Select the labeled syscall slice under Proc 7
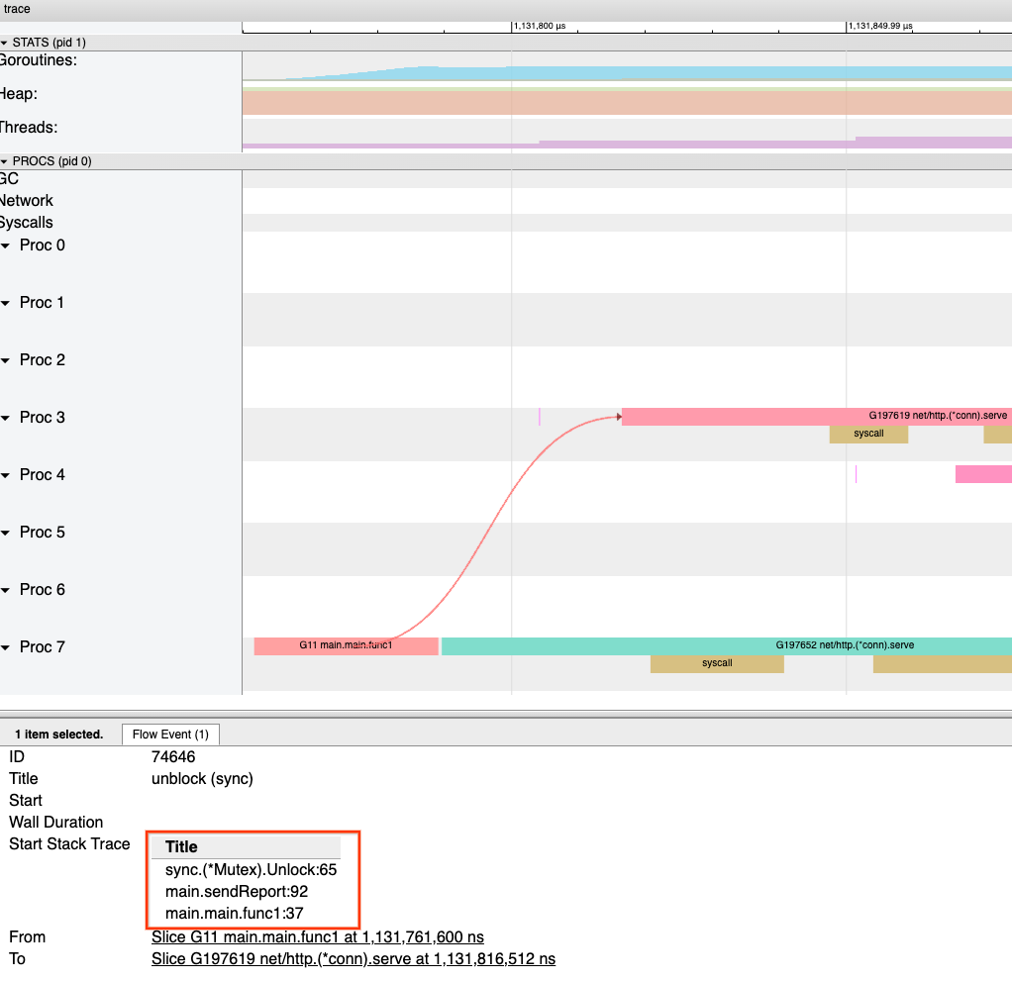 [x=716, y=663]
